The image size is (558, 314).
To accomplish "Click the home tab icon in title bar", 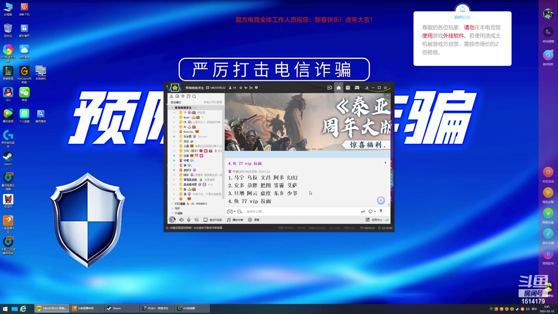I will click(x=339, y=88).
